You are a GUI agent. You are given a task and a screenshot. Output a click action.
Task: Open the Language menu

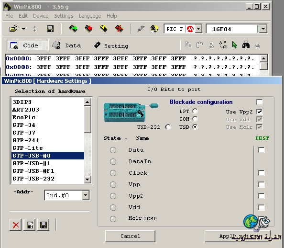tap(90, 16)
